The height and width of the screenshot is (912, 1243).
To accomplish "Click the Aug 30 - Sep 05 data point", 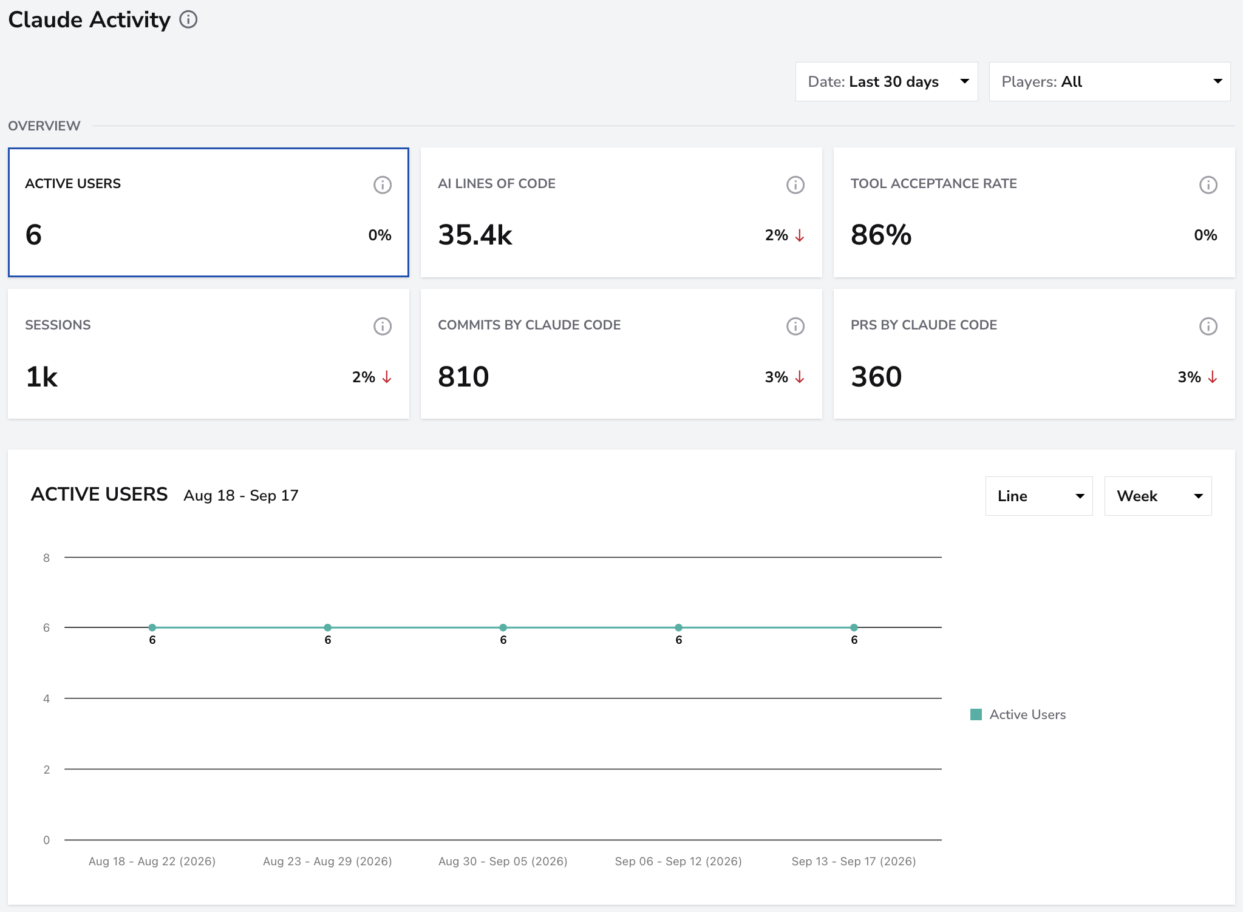I will (503, 627).
